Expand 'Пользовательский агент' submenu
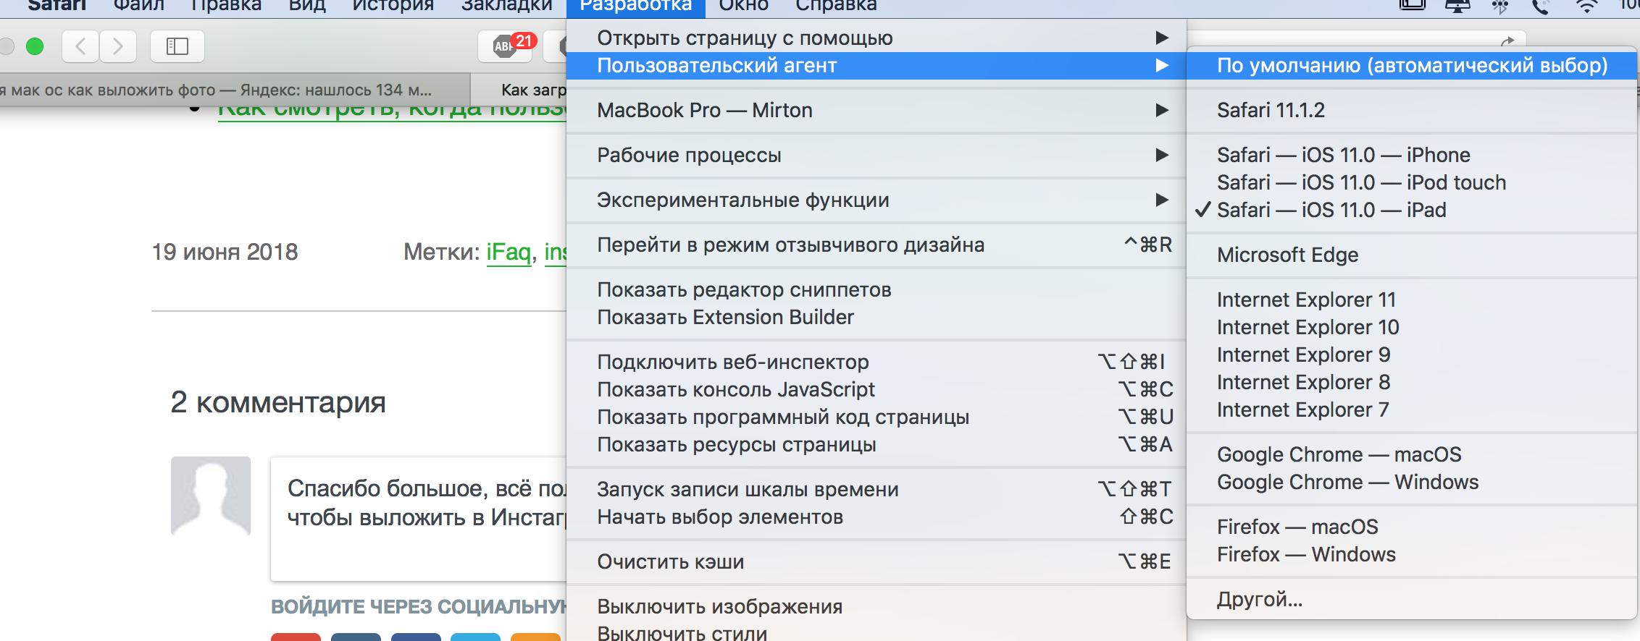 (876, 65)
